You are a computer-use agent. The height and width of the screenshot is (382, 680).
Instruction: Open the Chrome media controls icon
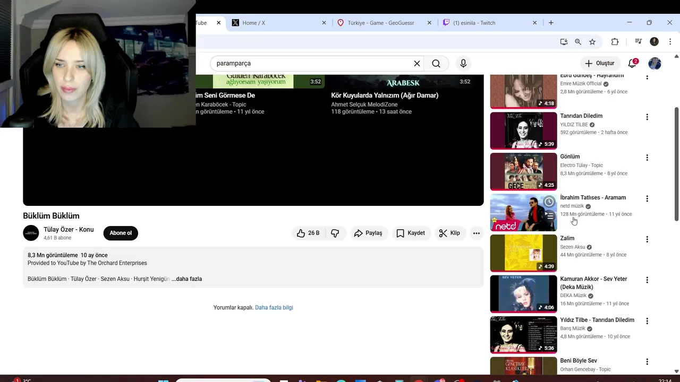(638, 42)
